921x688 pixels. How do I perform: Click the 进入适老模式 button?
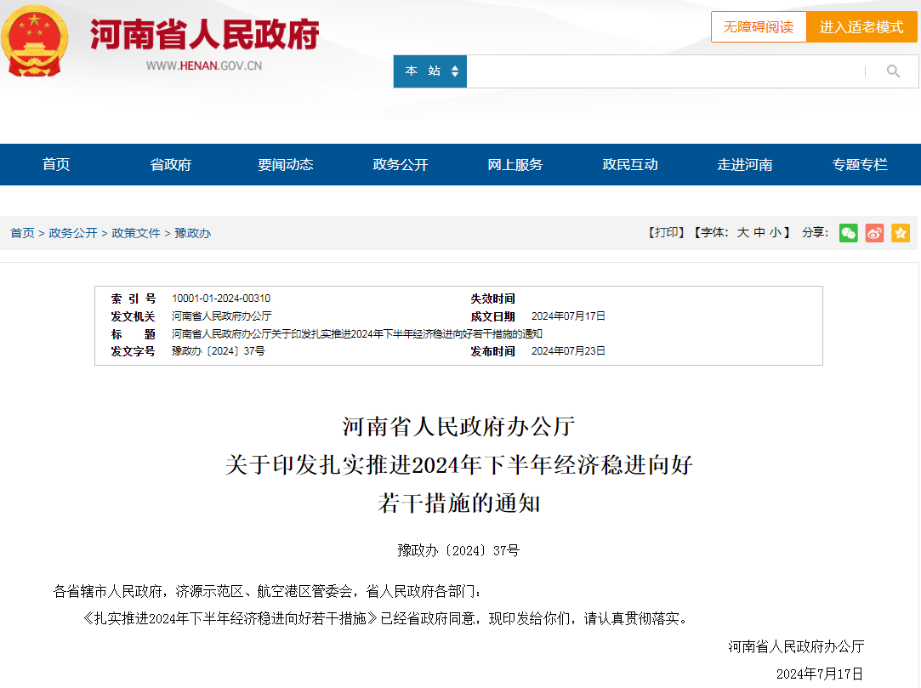[861, 27]
